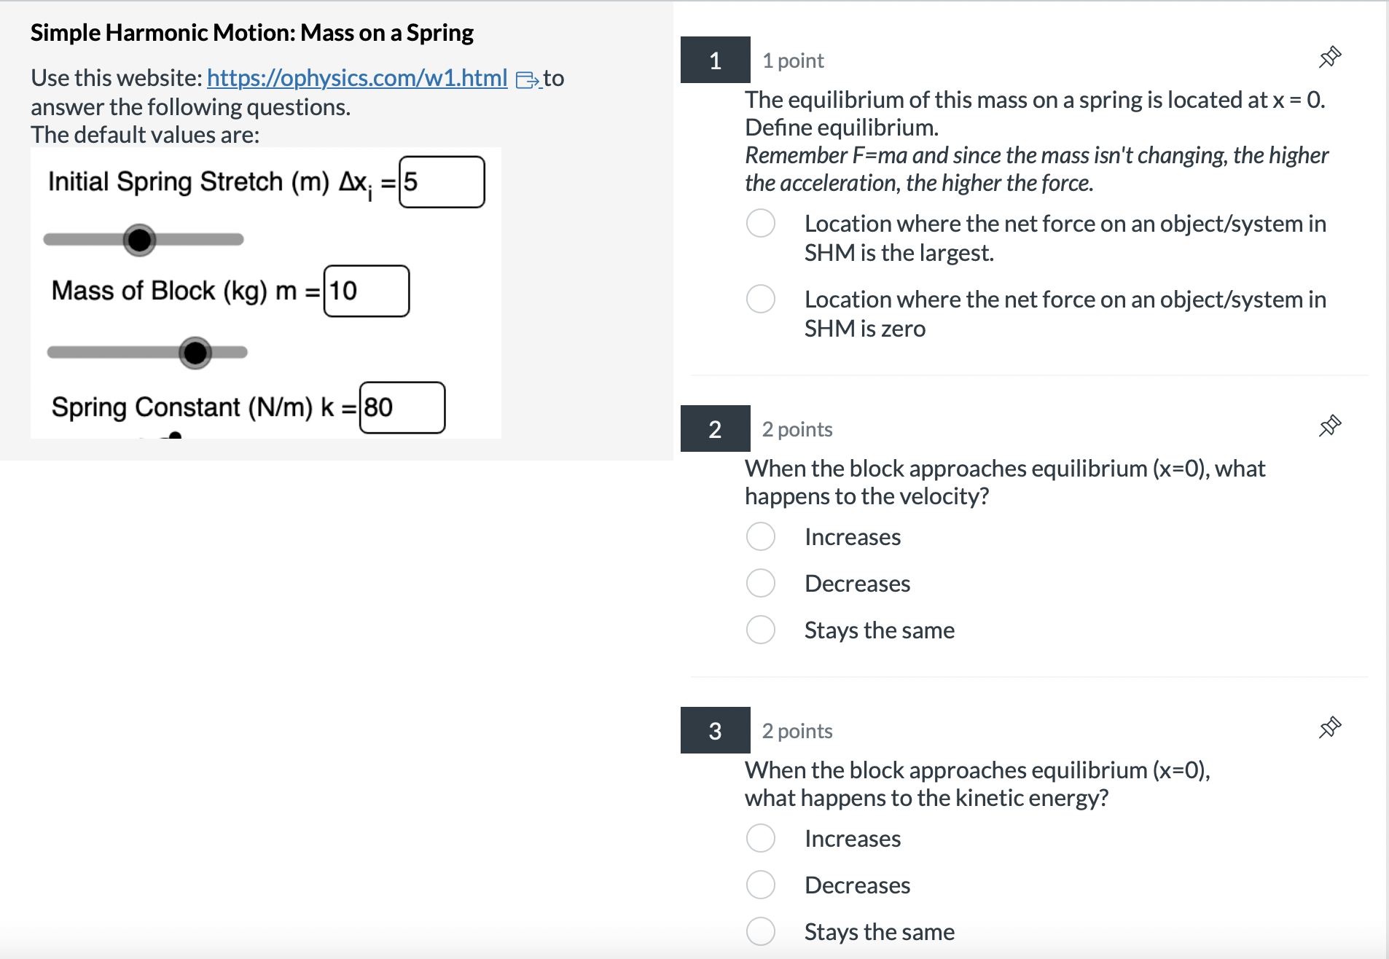Click the Spring Constant value field
Image resolution: width=1389 pixels, height=959 pixels.
402,407
